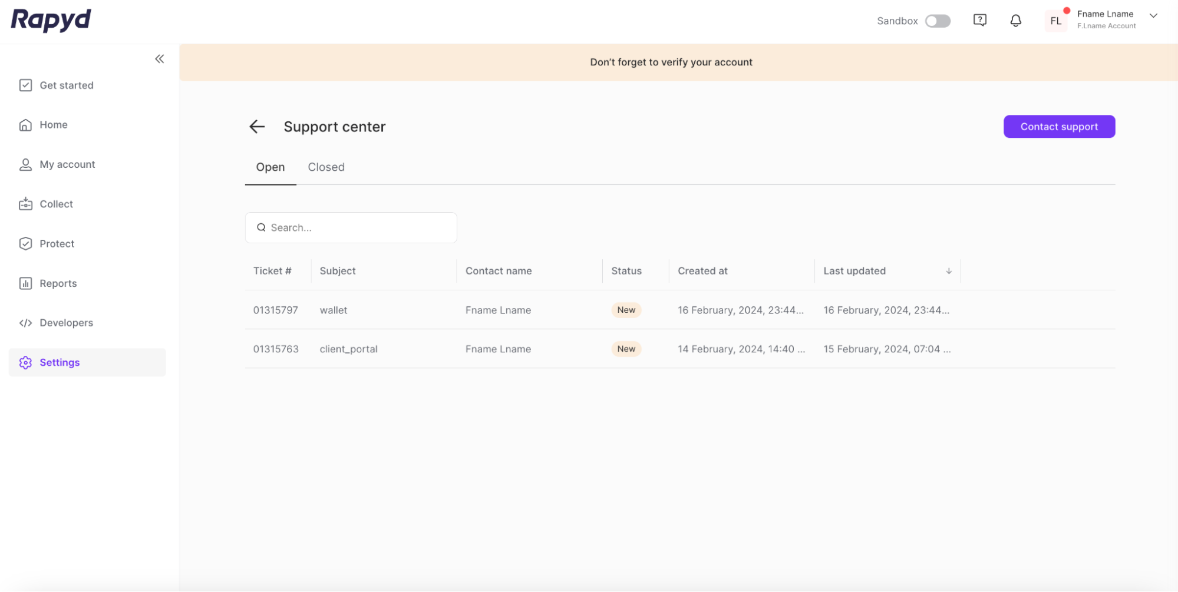Image resolution: width=1178 pixels, height=592 pixels.
Task: Select the Get started checkbox icon
Action: pyautogui.click(x=25, y=85)
